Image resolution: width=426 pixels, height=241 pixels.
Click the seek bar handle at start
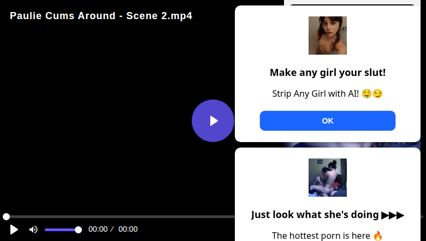point(6,217)
